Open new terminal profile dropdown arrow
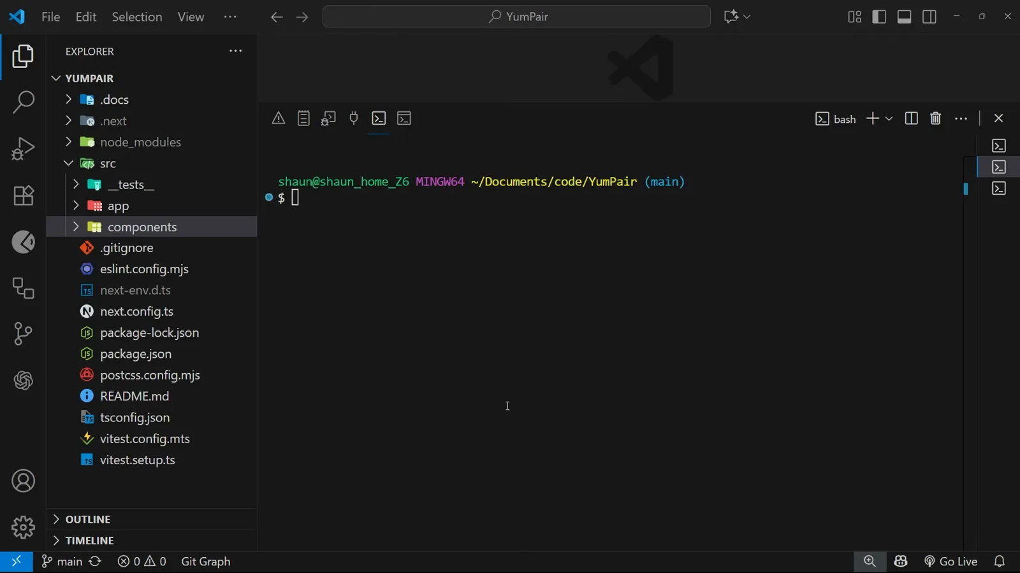 click(889, 118)
